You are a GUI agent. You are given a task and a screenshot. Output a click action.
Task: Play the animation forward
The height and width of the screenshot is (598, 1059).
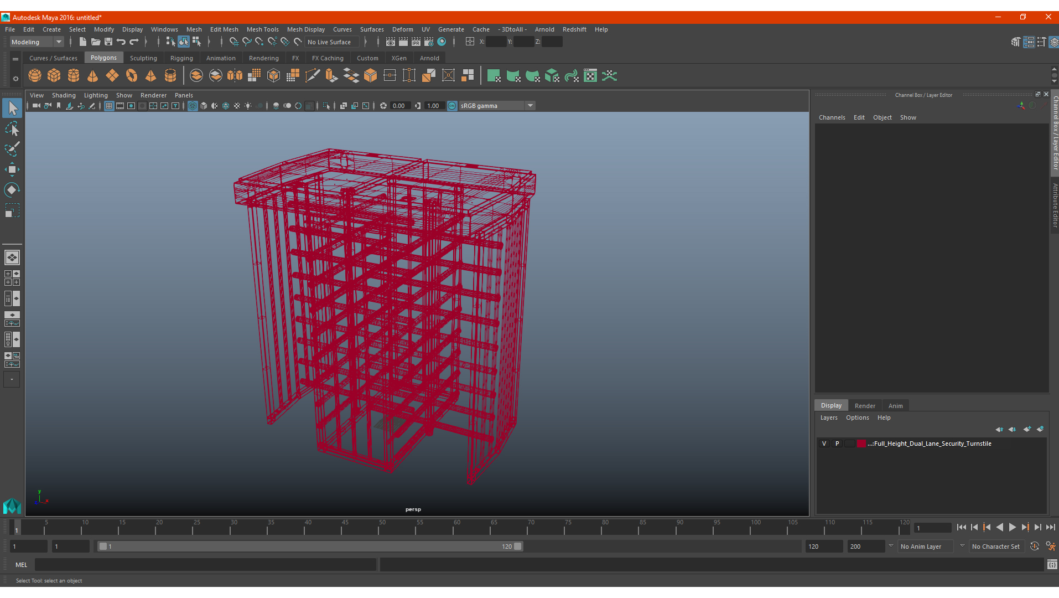tap(1013, 528)
